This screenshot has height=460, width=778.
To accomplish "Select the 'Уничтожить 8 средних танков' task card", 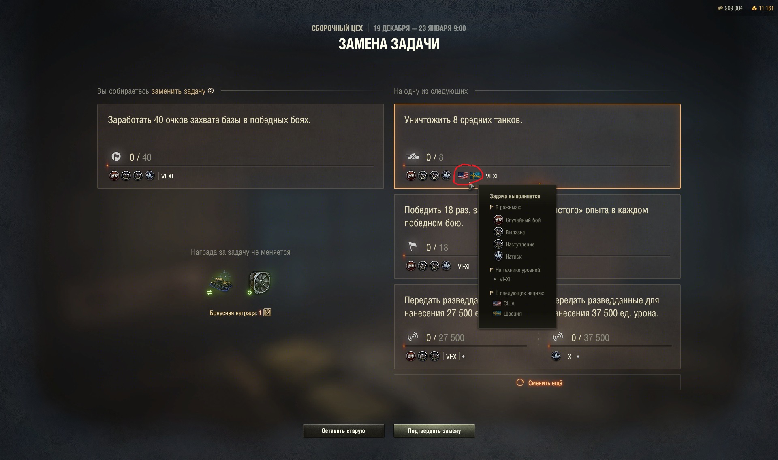I will pos(537,146).
